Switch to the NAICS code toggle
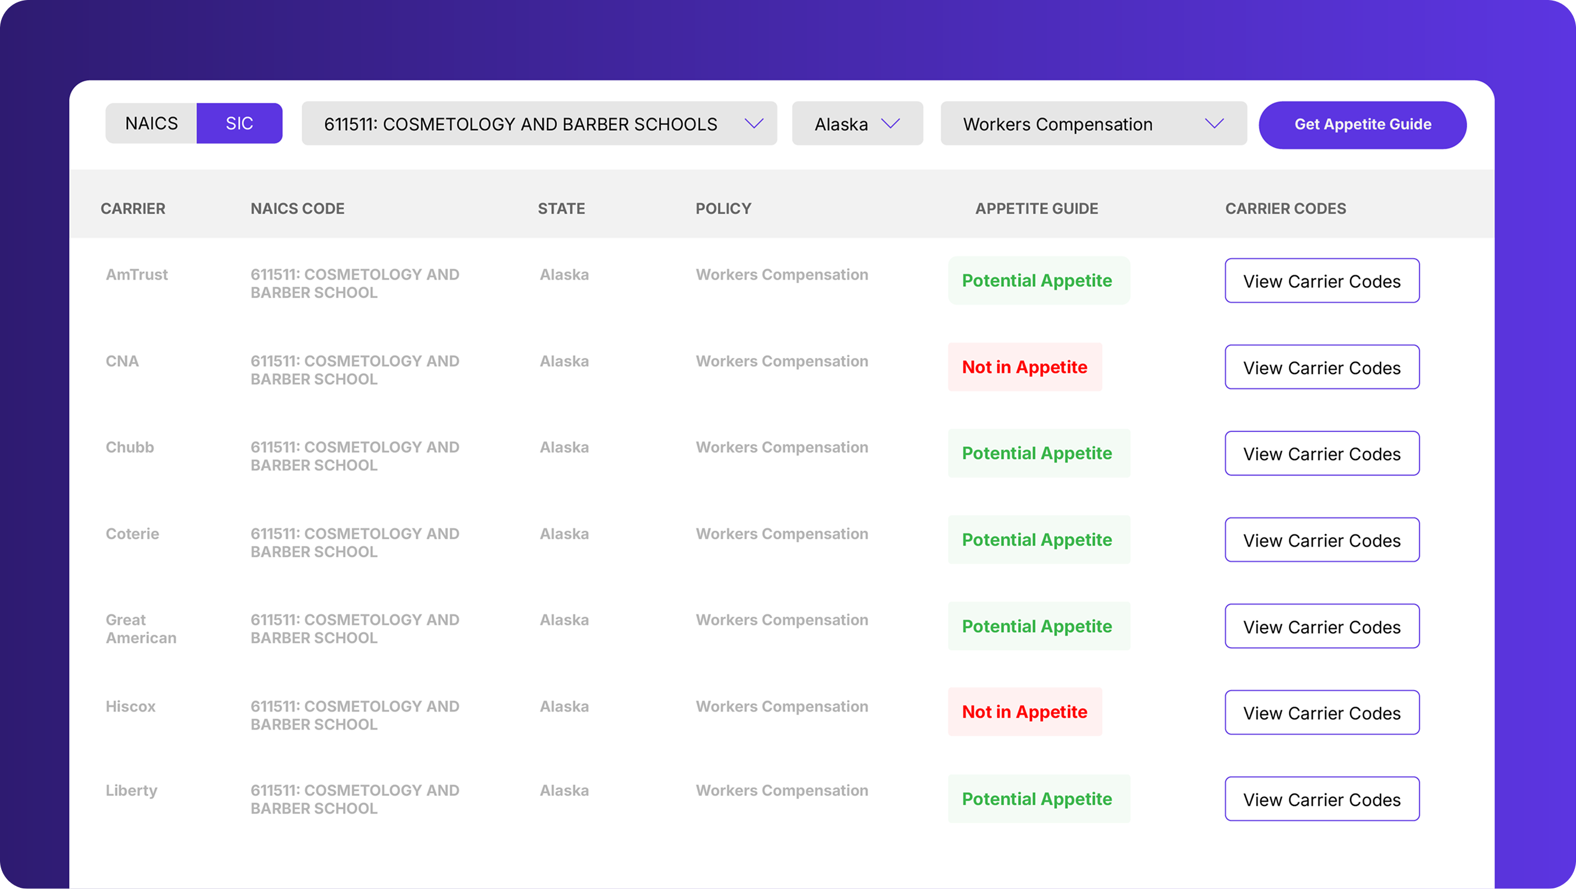The height and width of the screenshot is (889, 1576). 151,124
